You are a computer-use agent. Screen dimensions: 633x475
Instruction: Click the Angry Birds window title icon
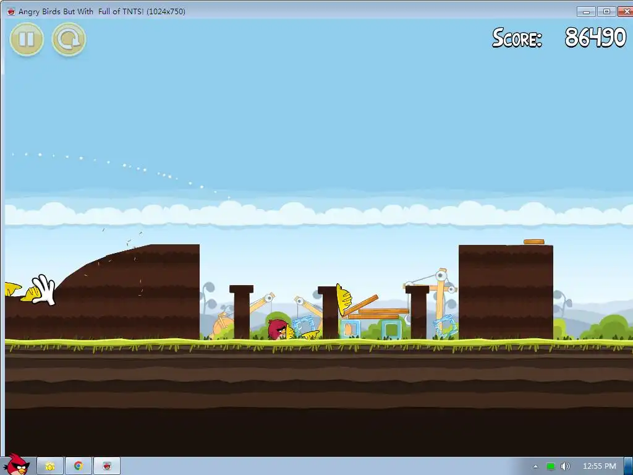[x=11, y=11]
